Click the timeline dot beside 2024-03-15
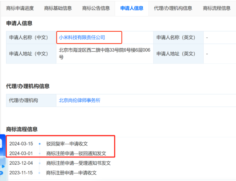Viewport: 236px width, 181px height. coord(39,144)
